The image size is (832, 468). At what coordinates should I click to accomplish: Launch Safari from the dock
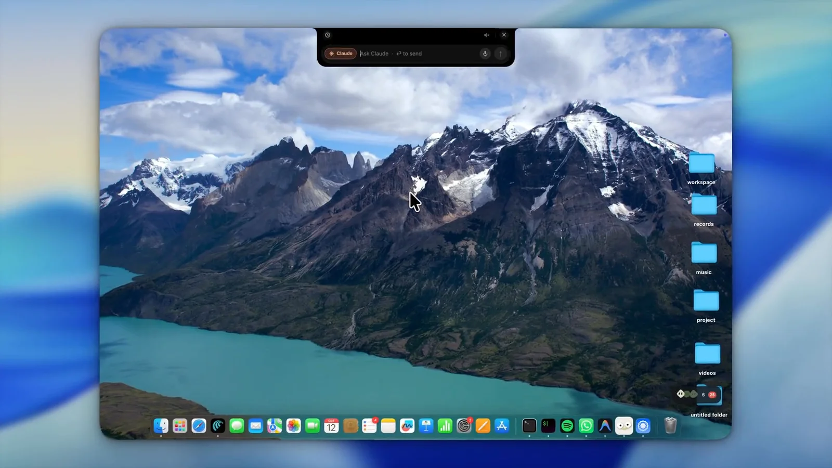point(199,426)
